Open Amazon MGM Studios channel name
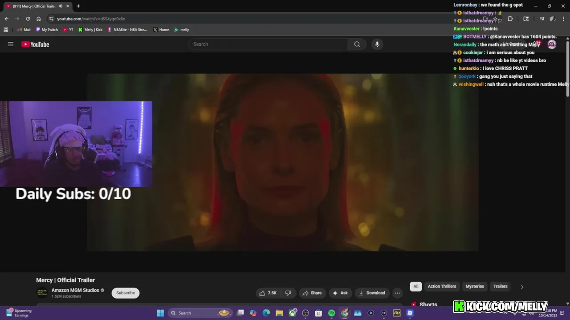The image size is (570, 320). [75, 290]
